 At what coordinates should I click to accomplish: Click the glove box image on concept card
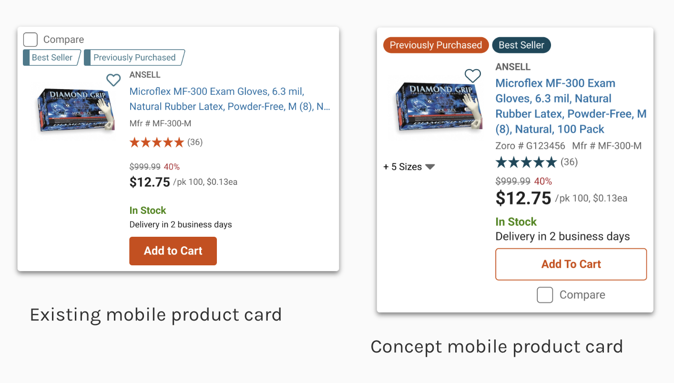(x=433, y=106)
